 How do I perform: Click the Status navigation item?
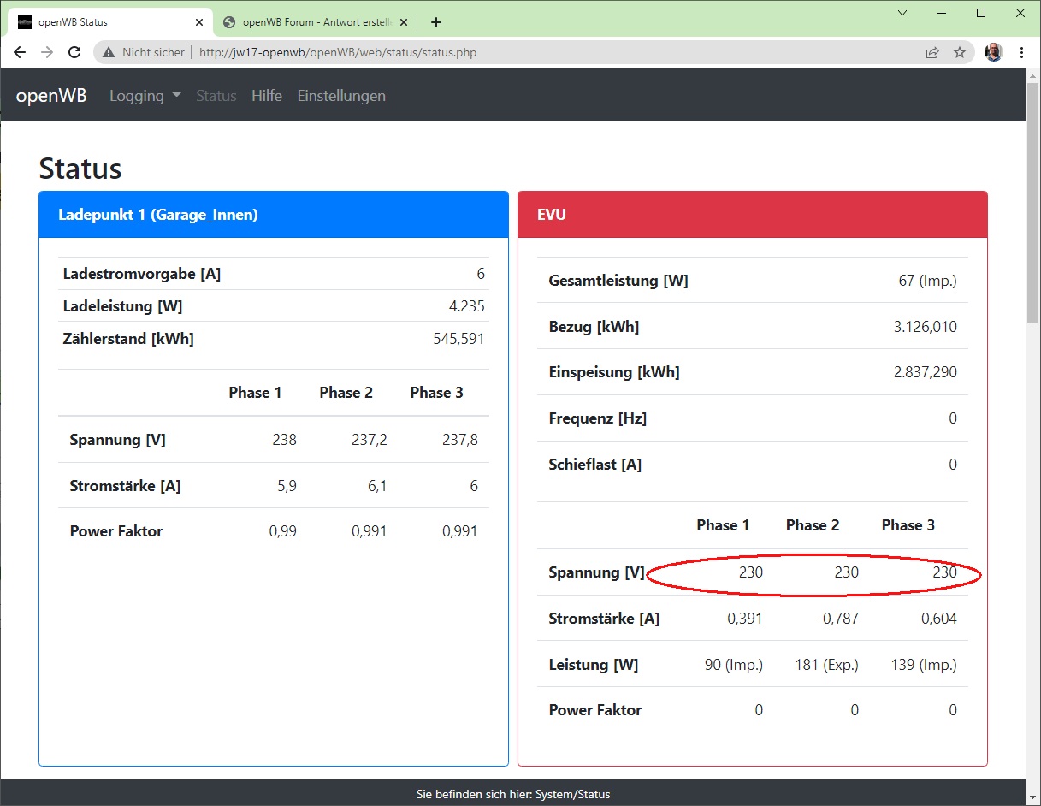coord(216,96)
